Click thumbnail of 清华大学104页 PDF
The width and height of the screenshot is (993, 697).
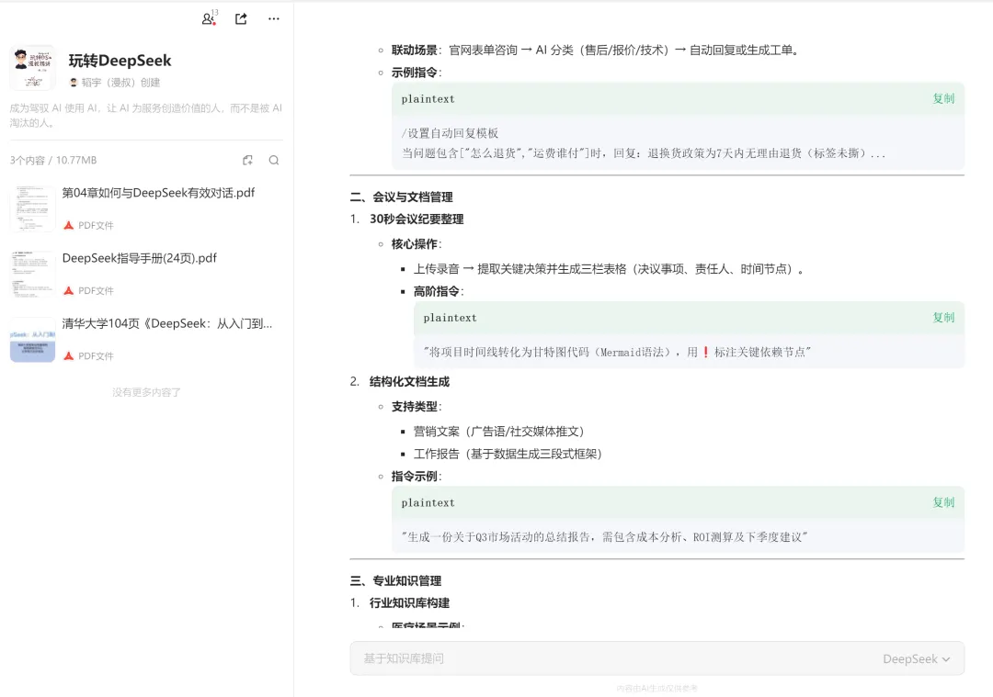click(x=32, y=339)
